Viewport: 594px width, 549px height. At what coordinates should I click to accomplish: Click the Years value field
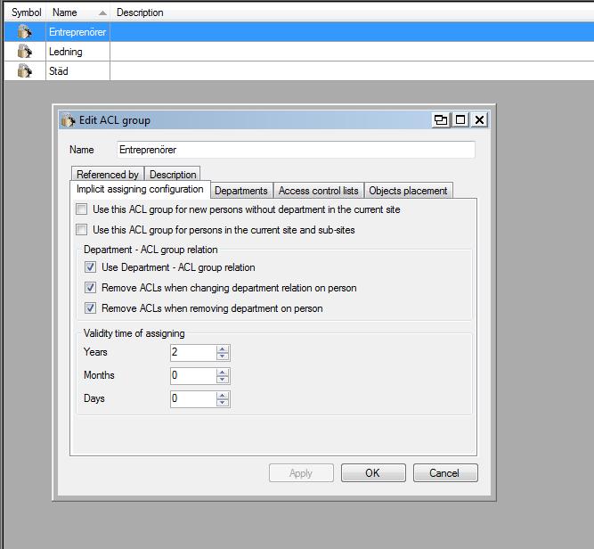pyautogui.click(x=193, y=353)
